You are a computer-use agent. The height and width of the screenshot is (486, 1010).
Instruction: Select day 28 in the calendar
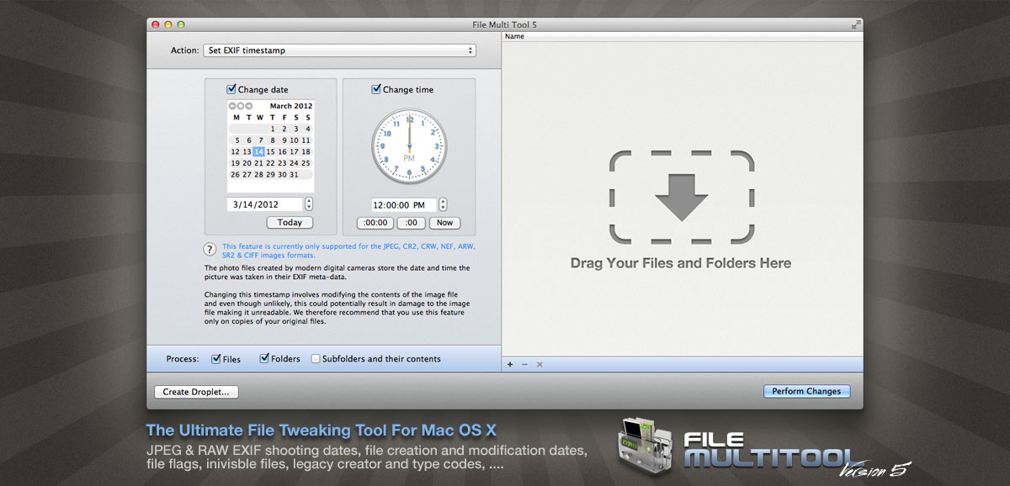[x=259, y=175]
